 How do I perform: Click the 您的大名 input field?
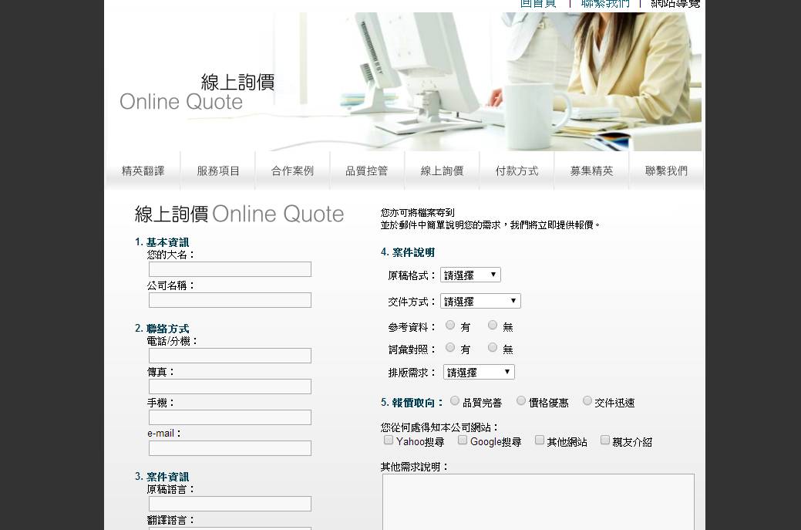pyautogui.click(x=230, y=269)
